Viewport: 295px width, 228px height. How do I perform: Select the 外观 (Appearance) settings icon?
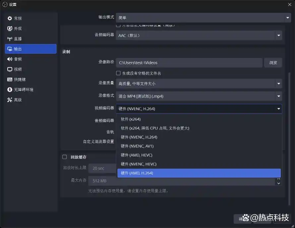pos(16,28)
